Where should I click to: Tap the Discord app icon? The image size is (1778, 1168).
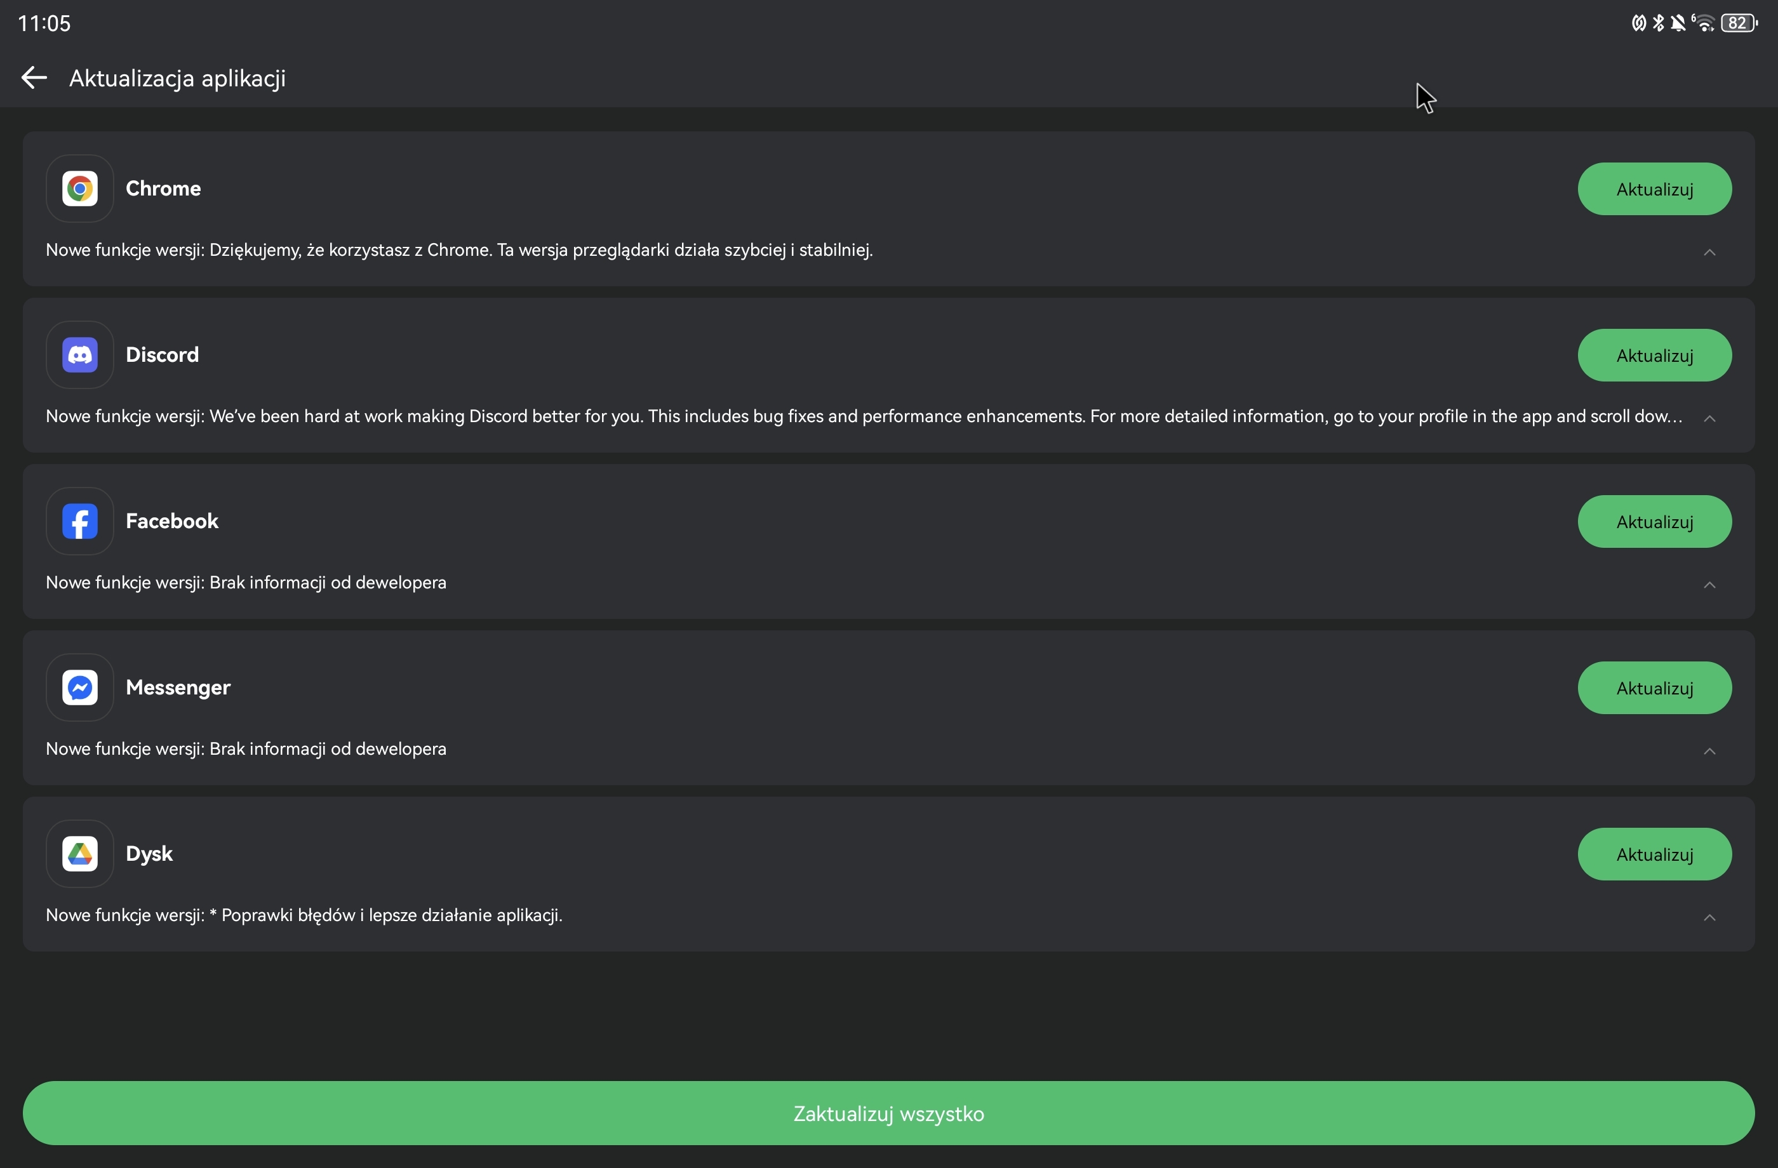pyautogui.click(x=80, y=355)
